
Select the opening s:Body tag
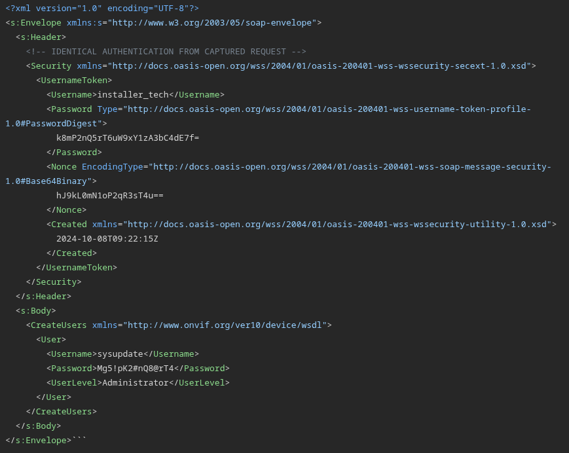tap(36, 311)
